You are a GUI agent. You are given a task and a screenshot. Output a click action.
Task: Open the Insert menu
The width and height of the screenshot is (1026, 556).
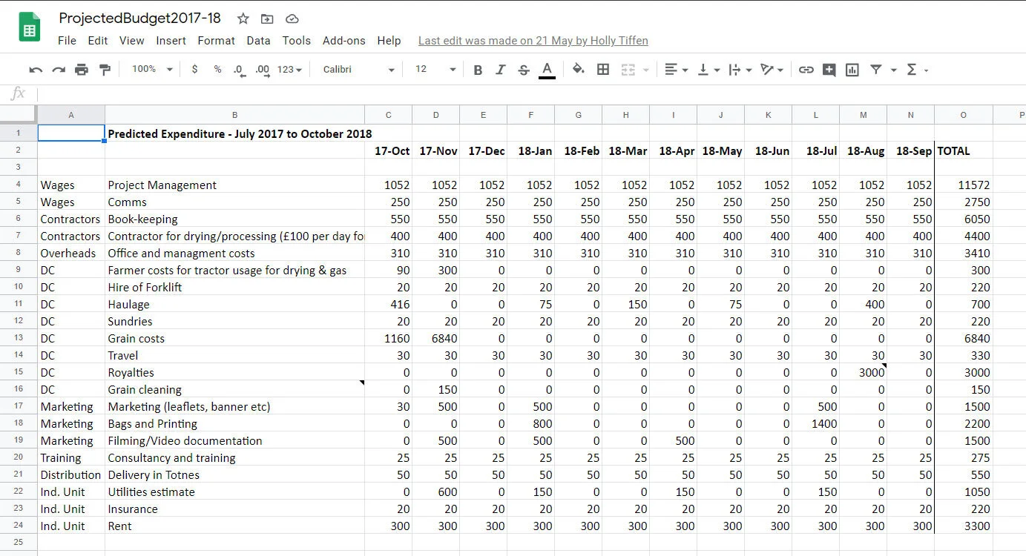[x=171, y=41]
